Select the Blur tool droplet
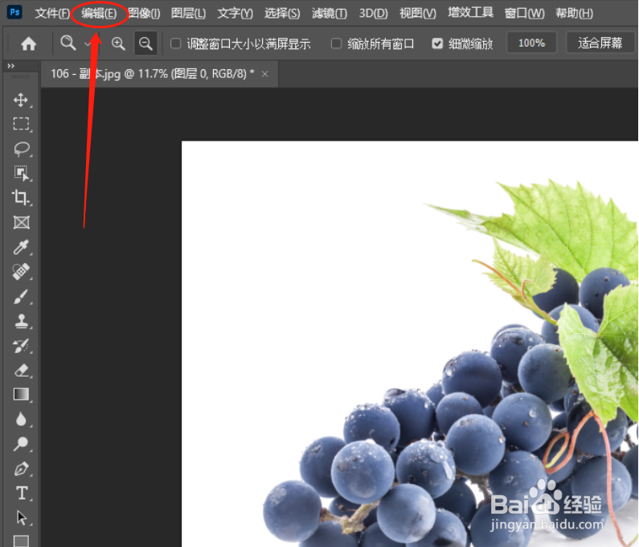The height and width of the screenshot is (547, 639). point(21,419)
